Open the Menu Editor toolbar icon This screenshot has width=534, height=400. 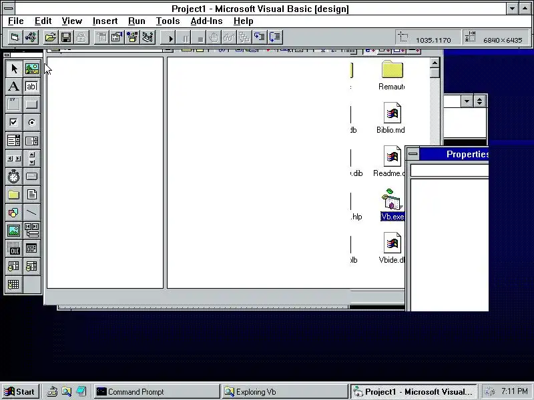(101, 37)
